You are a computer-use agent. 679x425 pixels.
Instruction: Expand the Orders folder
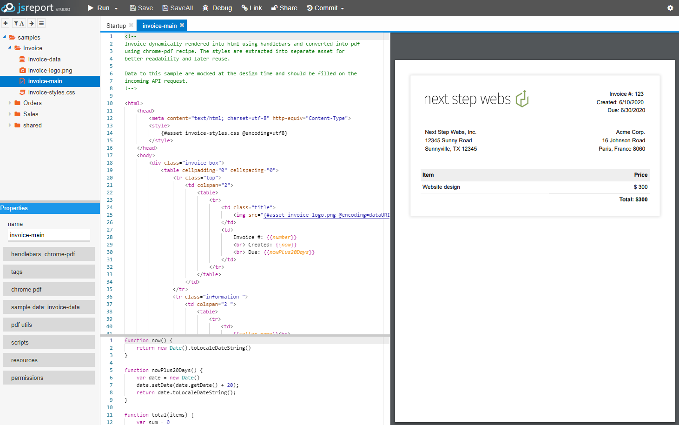tap(10, 103)
